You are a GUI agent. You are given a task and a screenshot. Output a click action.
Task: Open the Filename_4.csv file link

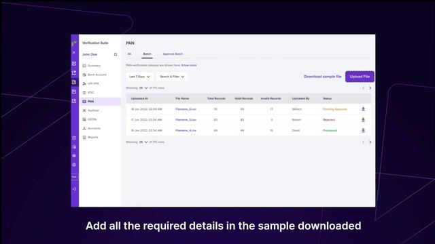pyautogui.click(x=186, y=131)
